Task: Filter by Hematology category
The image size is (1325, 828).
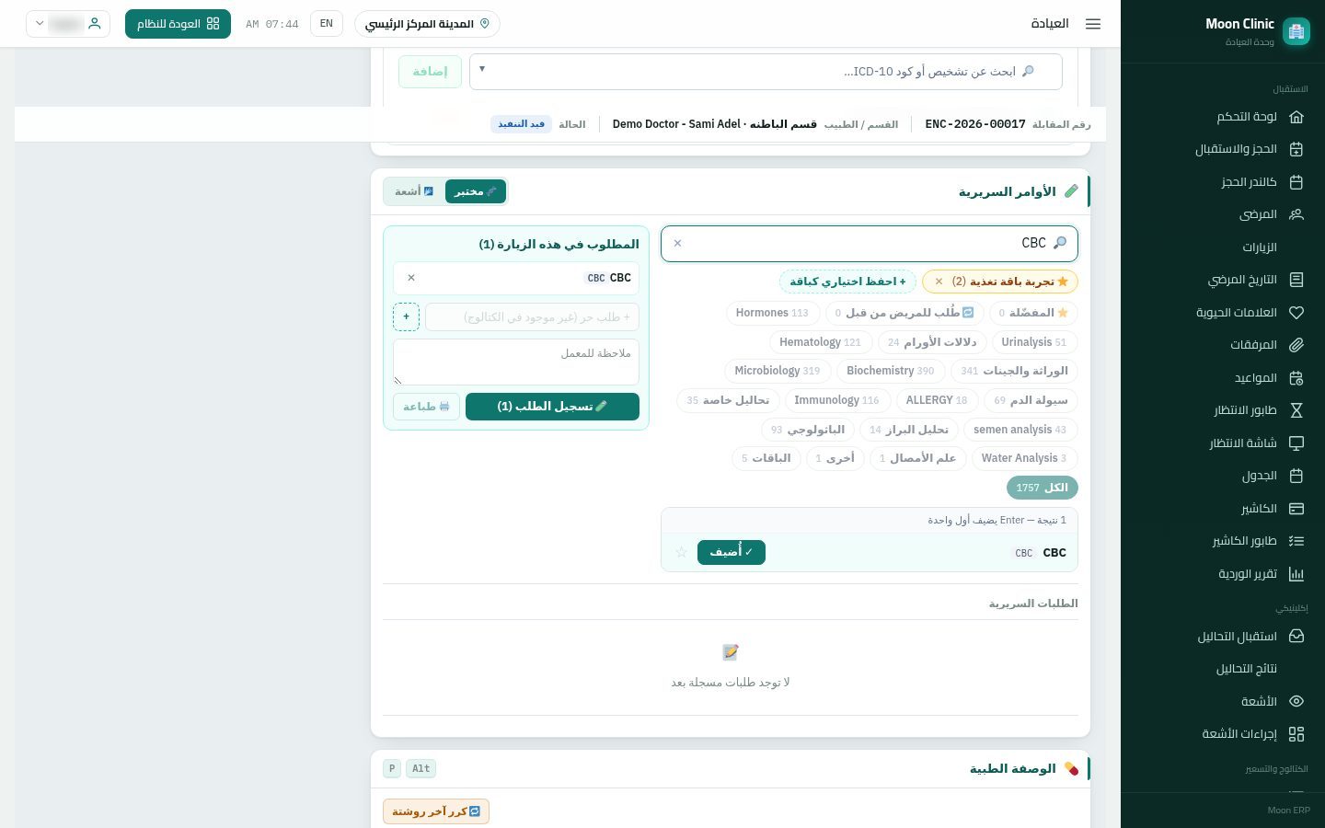Action: pos(820,342)
